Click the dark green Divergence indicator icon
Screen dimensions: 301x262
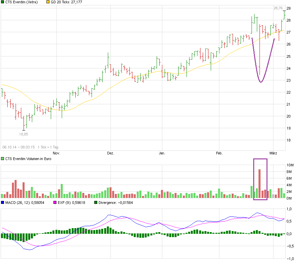pos(95,203)
